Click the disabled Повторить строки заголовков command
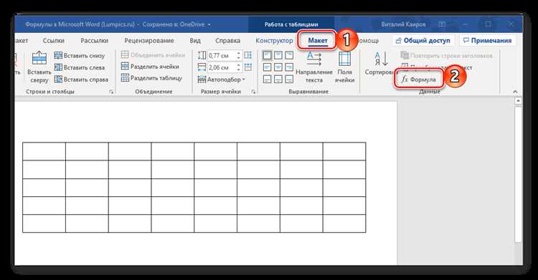The image size is (538, 280). tap(447, 56)
